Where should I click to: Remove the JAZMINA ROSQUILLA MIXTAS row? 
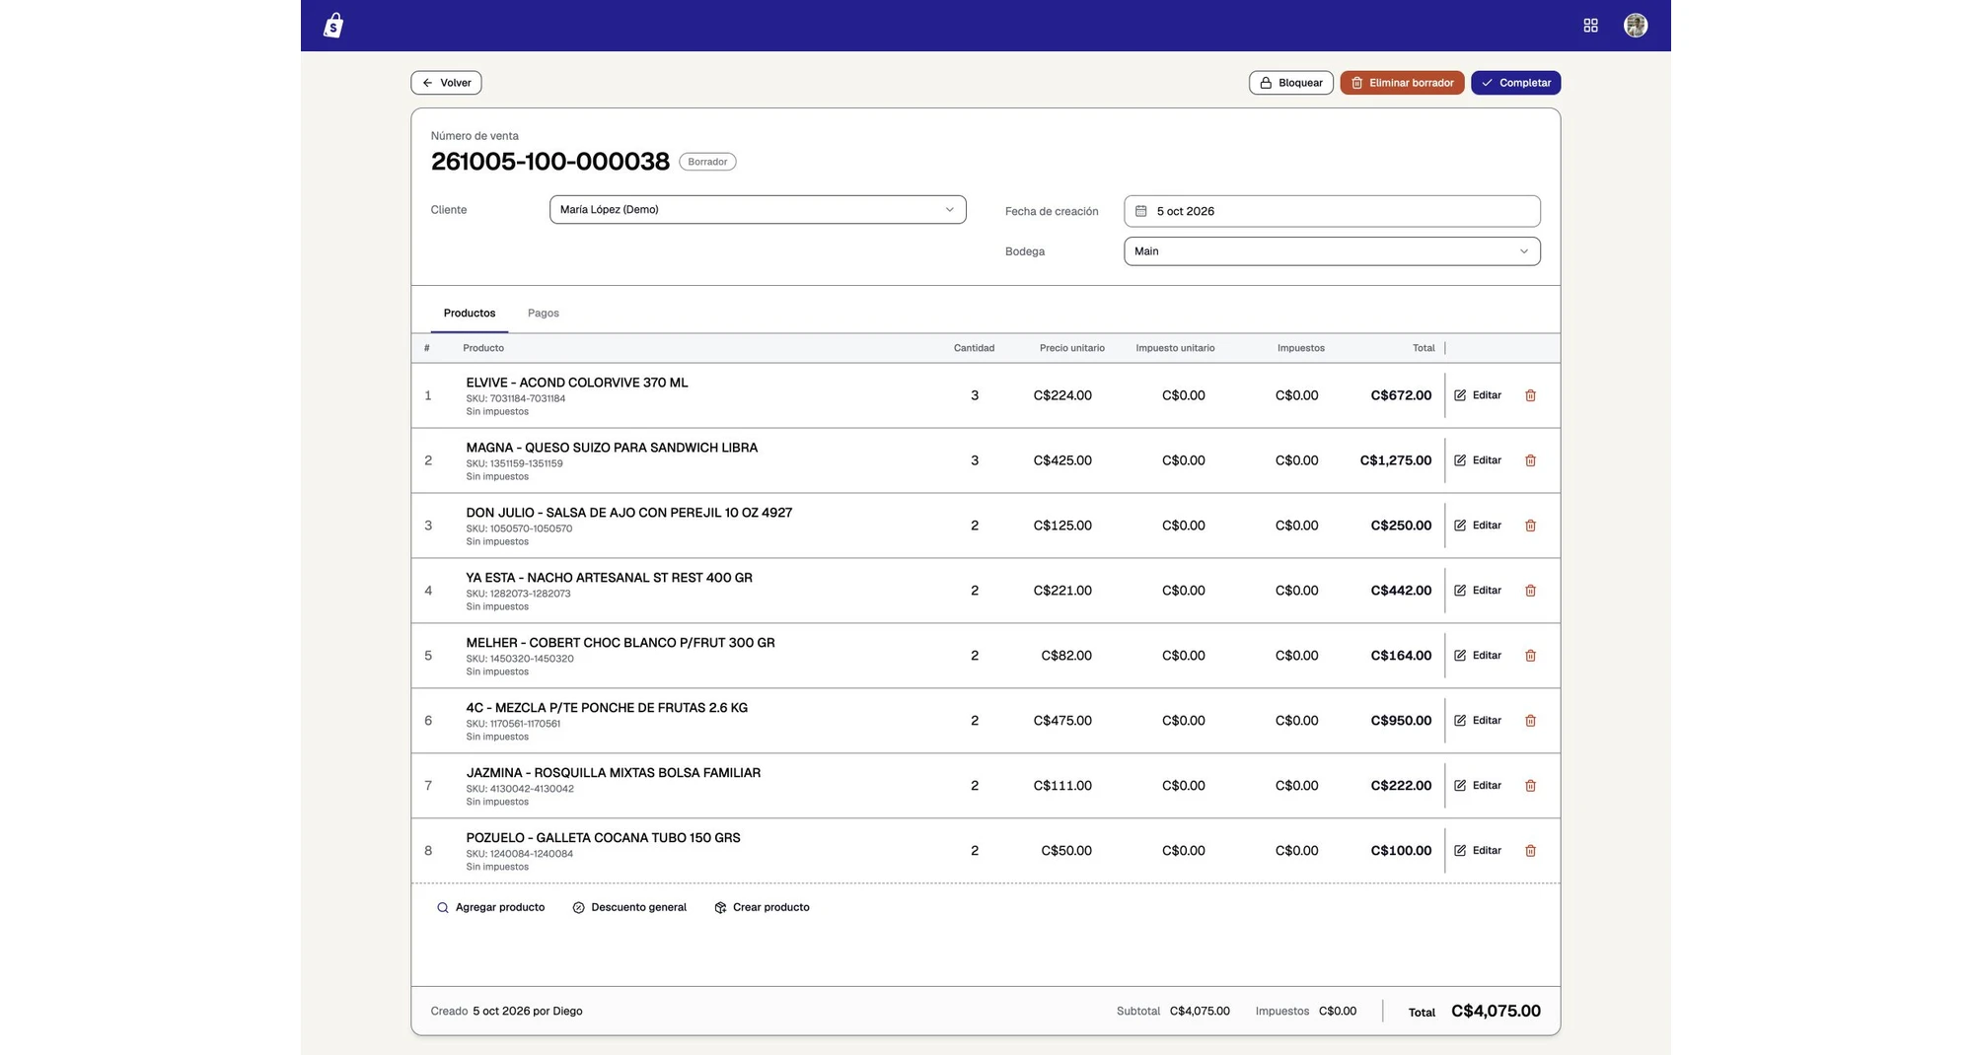pos(1530,786)
